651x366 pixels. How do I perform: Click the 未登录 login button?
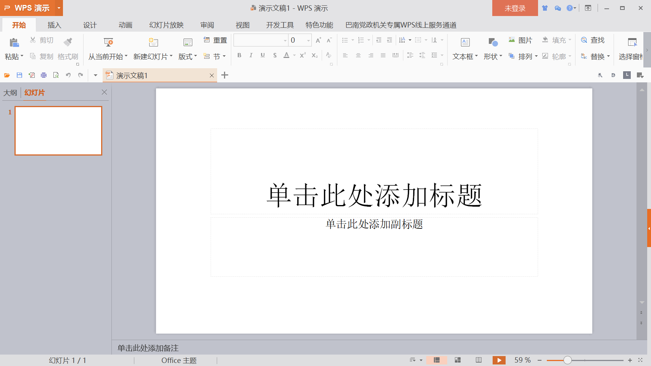coord(515,8)
